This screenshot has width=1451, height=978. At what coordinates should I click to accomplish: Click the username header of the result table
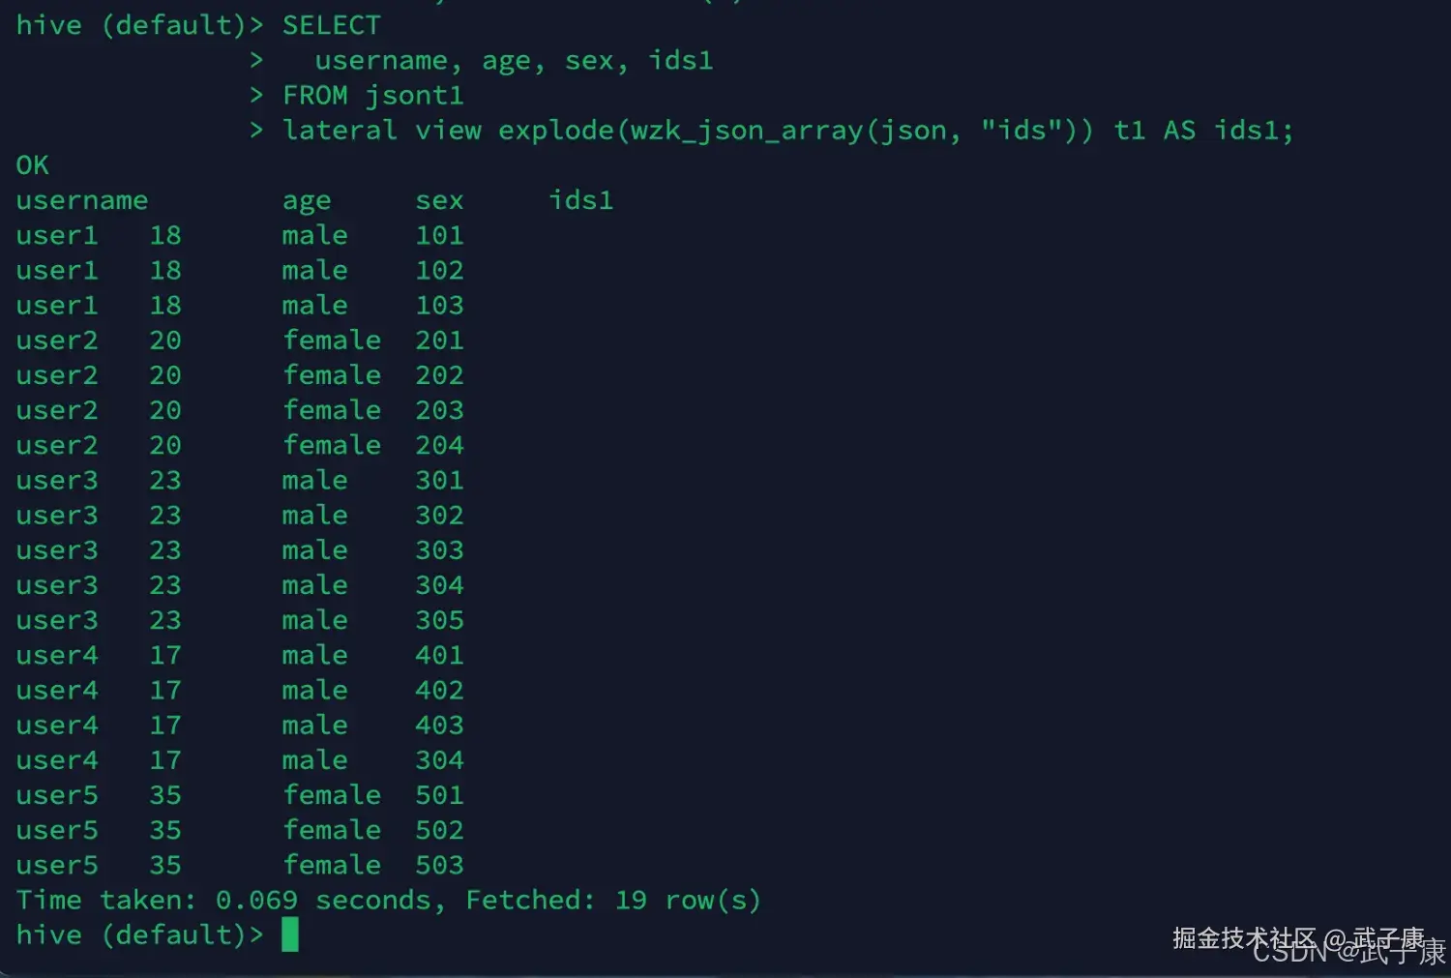[x=81, y=200]
